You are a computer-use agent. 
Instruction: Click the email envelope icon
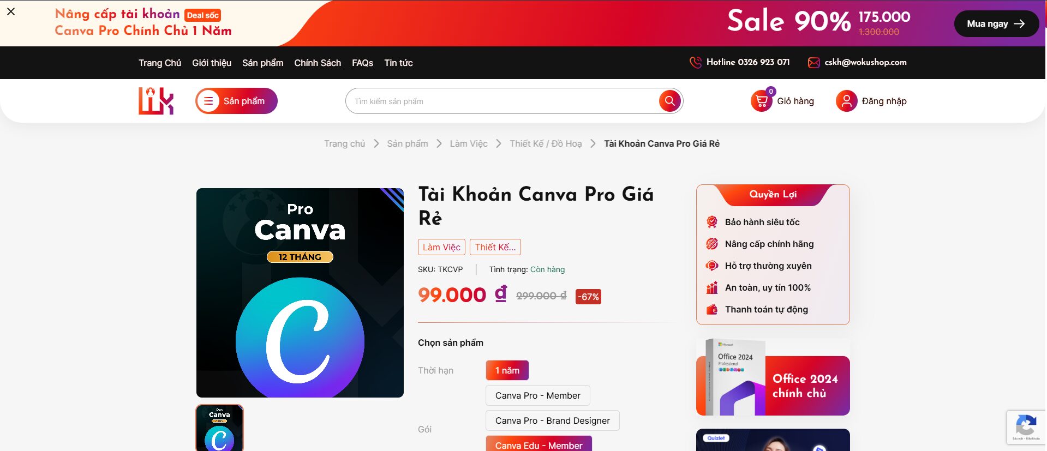[x=813, y=62]
